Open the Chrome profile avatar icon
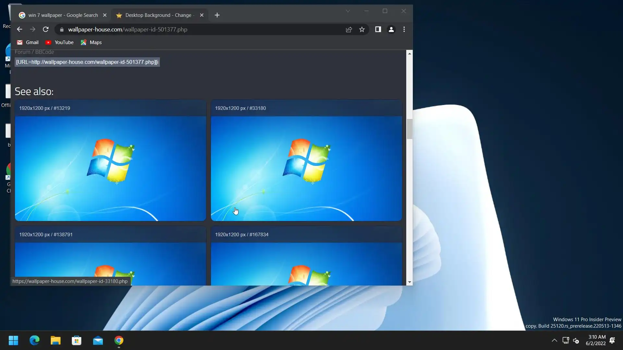The height and width of the screenshot is (350, 623). [391, 29]
